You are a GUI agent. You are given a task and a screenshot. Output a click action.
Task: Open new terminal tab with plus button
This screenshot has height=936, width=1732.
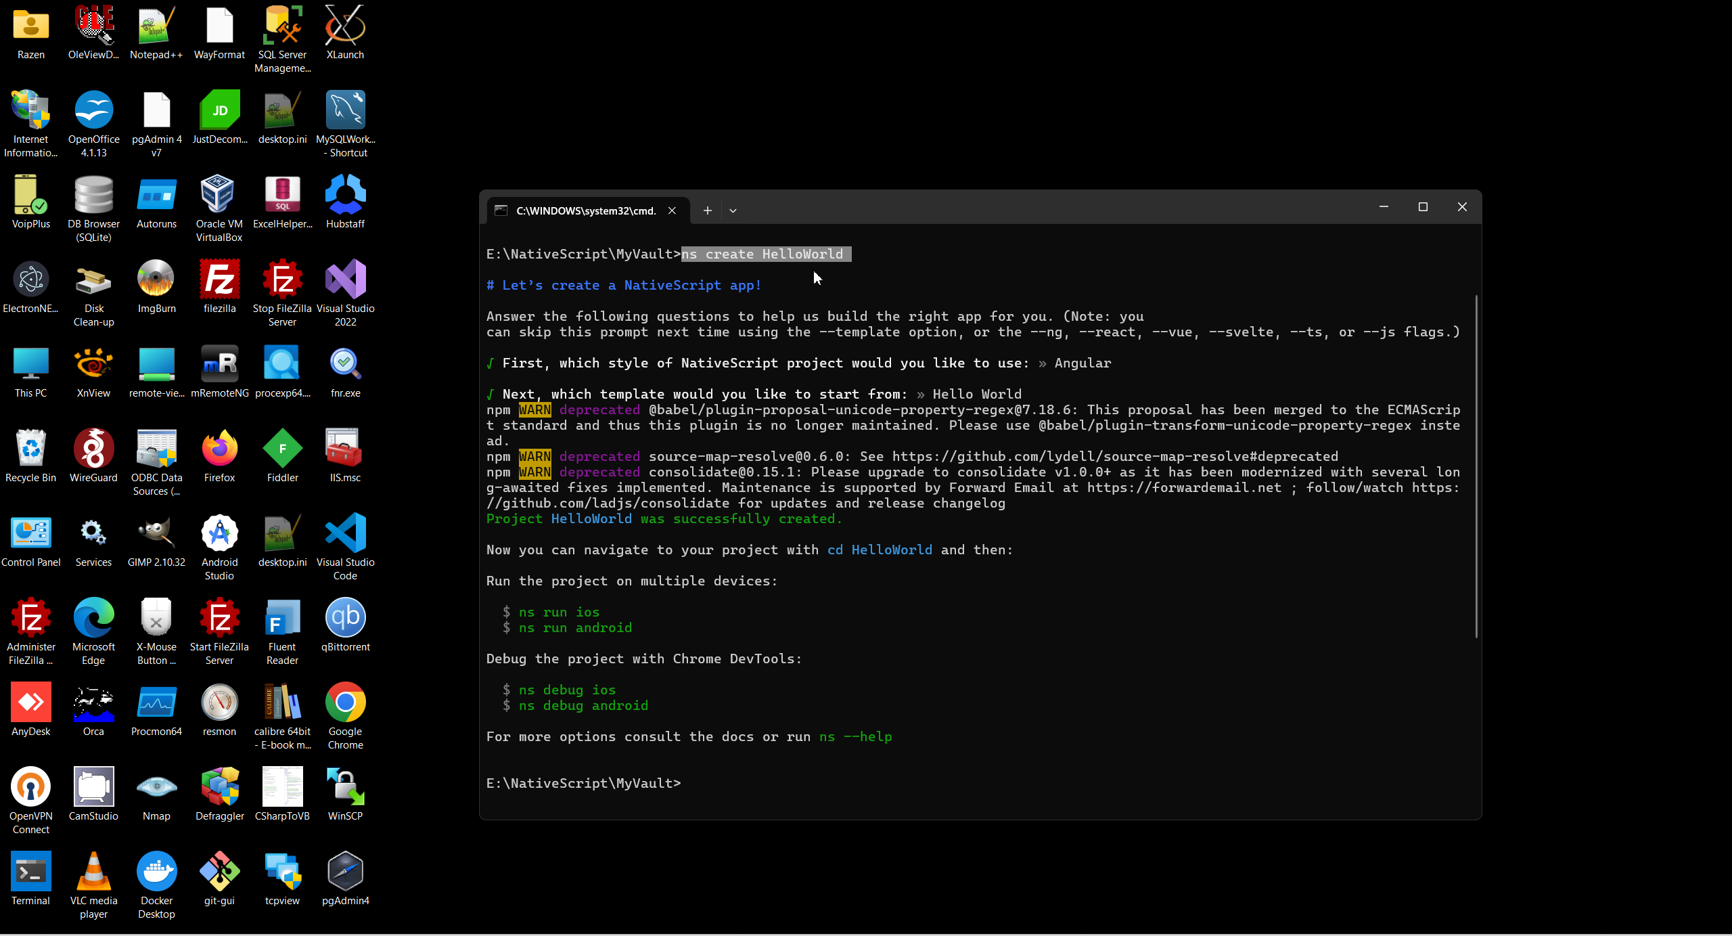coord(707,210)
